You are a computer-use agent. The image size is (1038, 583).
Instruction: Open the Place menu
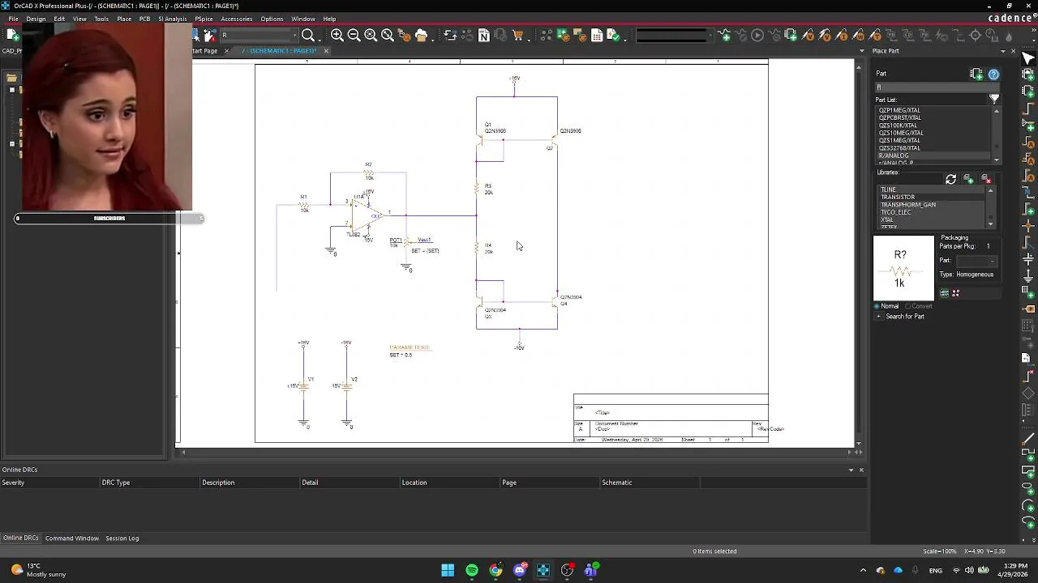(x=124, y=19)
